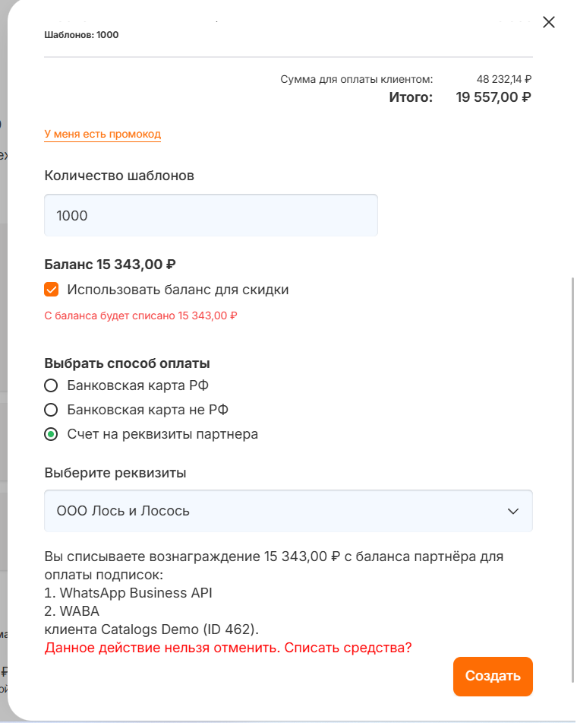Uncheck 'Использовать баланс для скидки' checkbox

[x=52, y=290]
